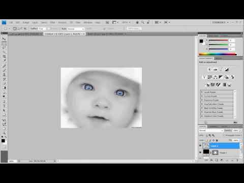
Task: Toggle Lock all for the layer
Action: coord(217,140)
